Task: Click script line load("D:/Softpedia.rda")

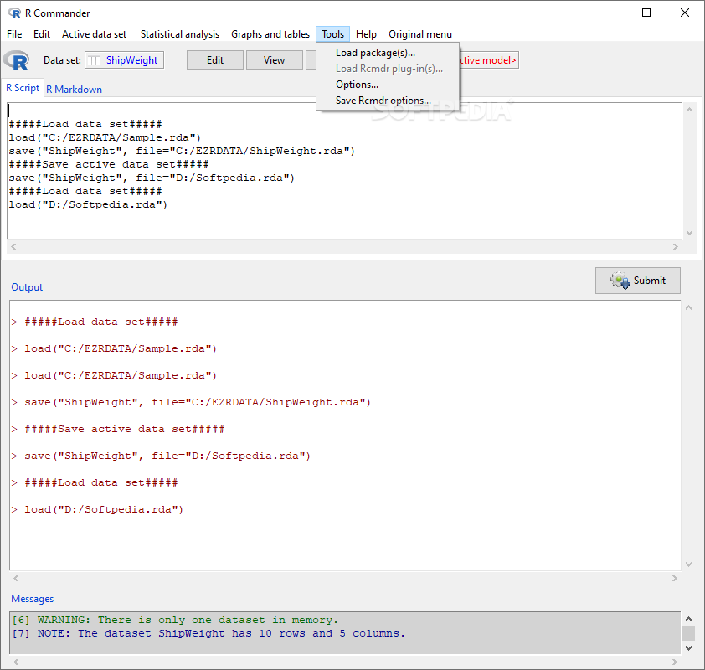Action: click(x=88, y=205)
